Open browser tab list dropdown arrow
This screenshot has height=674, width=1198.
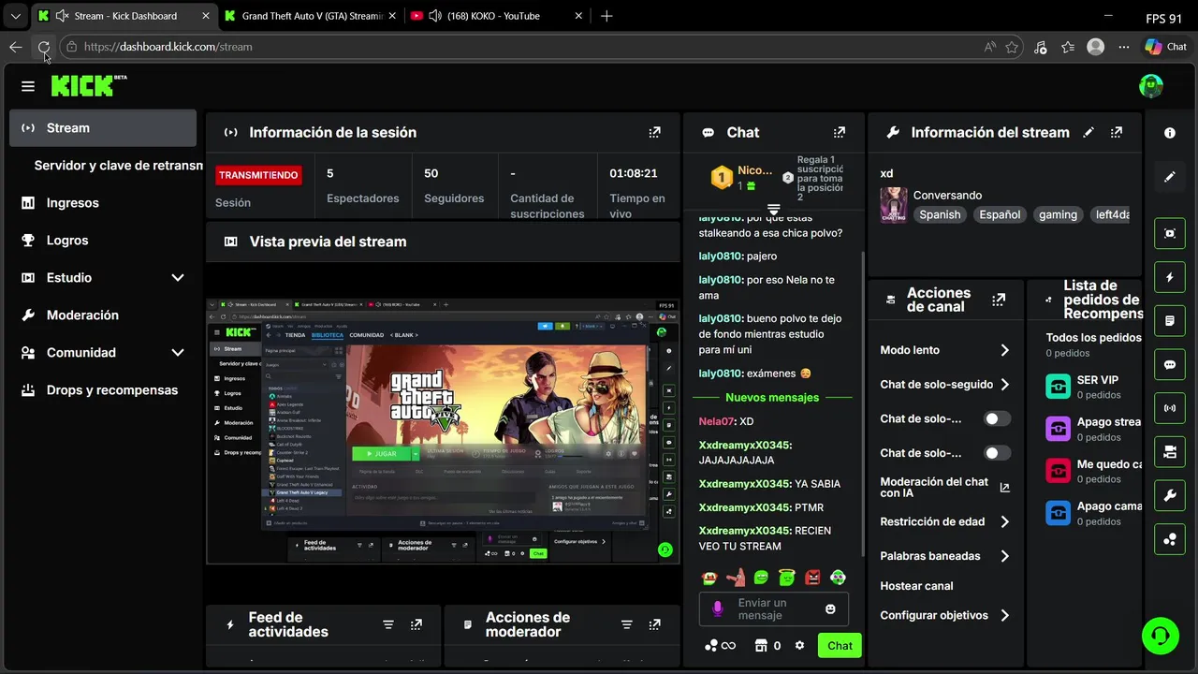pos(16,16)
